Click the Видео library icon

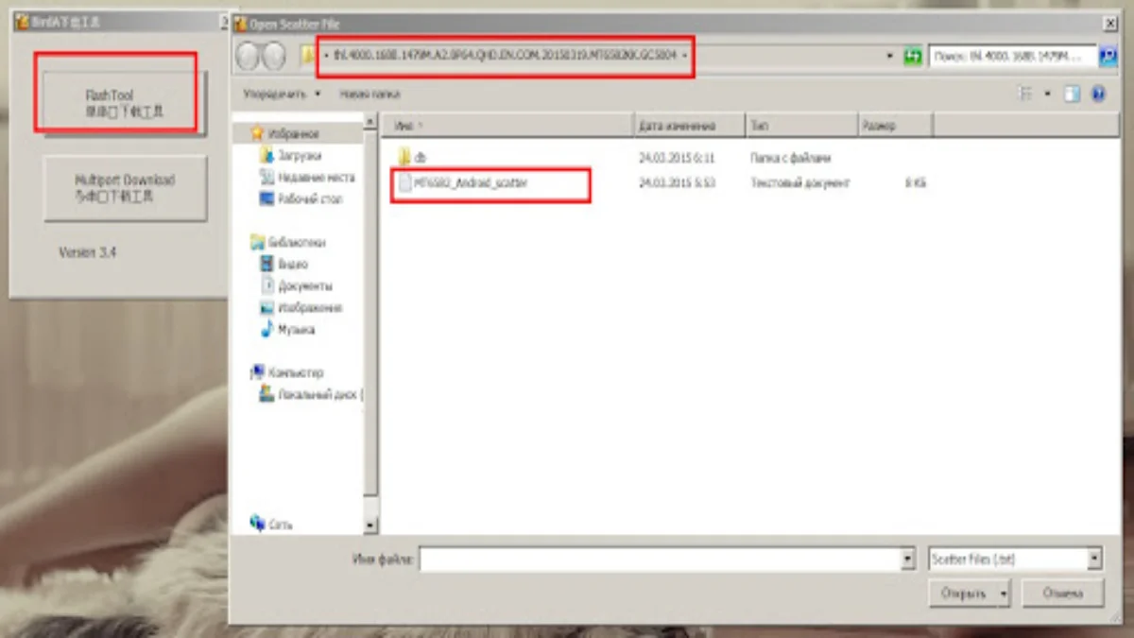tap(268, 264)
